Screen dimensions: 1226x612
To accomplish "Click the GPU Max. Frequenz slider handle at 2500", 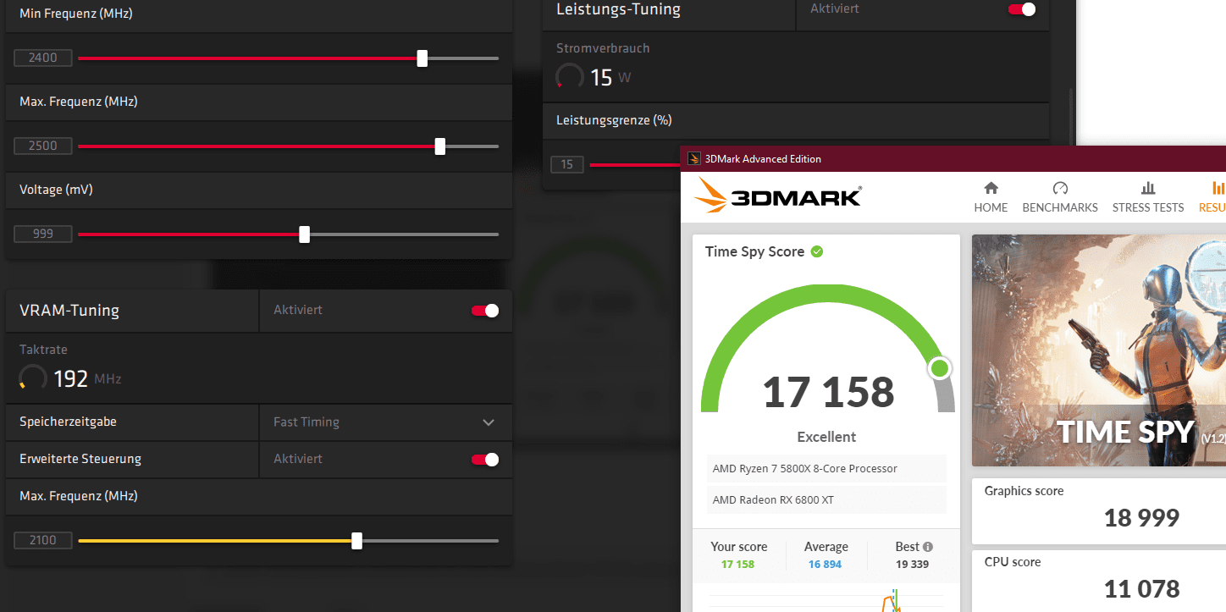I will (440, 146).
